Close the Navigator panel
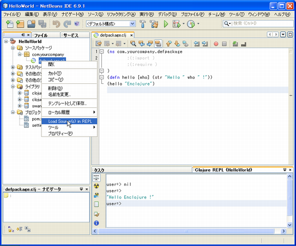The width and height of the screenshot is (296, 246). [x=87, y=189]
